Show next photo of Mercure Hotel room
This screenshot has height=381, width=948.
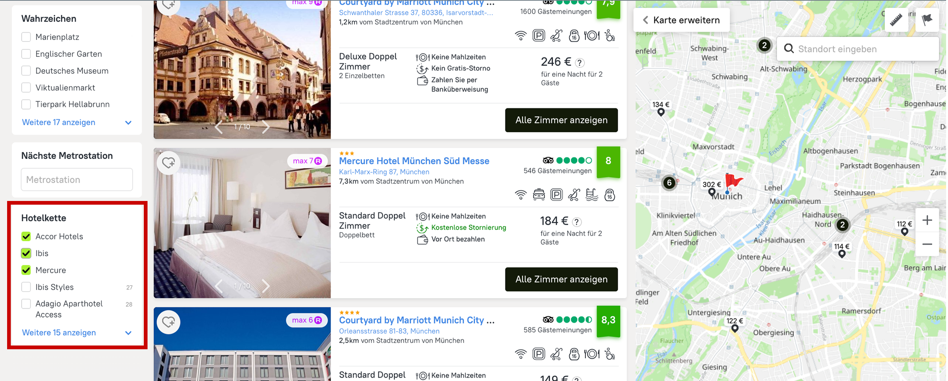tap(266, 286)
